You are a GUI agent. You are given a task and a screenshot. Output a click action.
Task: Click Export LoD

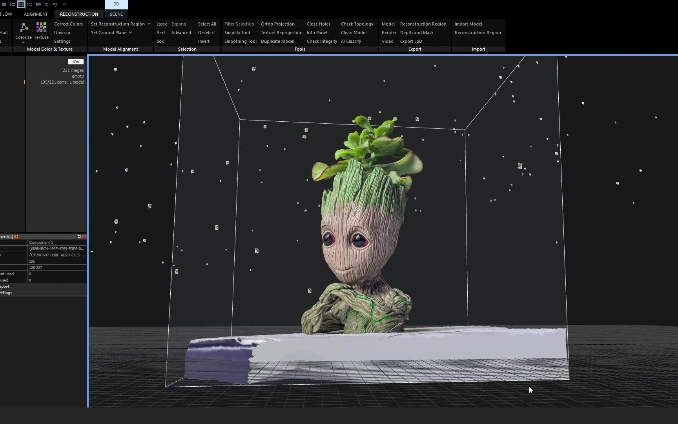411,41
